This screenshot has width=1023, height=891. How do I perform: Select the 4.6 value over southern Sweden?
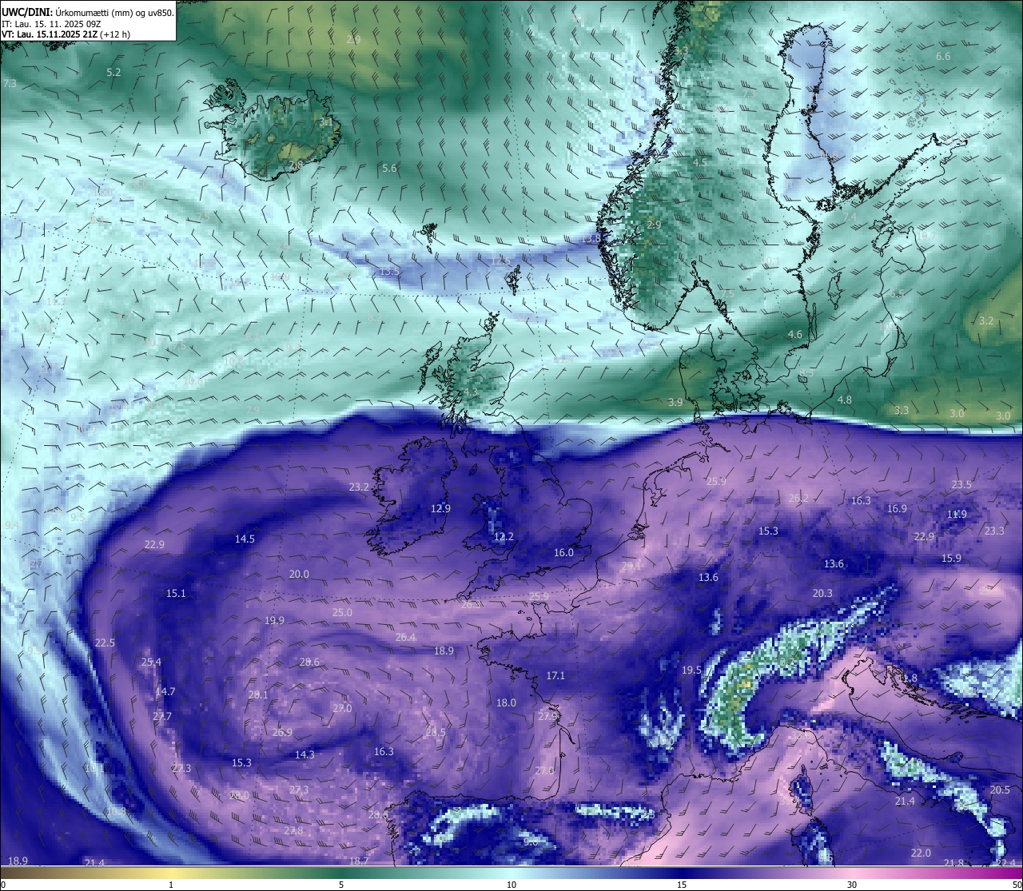pos(794,335)
